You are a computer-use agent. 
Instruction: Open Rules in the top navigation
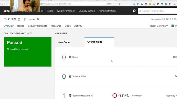(x=50, y=11)
